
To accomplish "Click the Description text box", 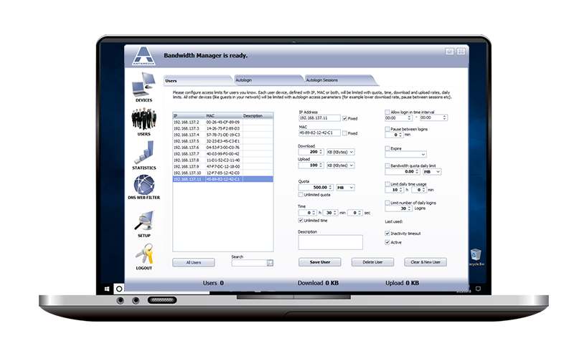I will pos(331,242).
